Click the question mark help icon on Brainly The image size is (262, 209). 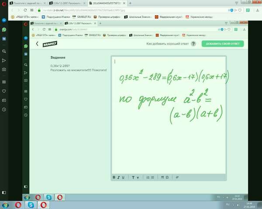[x=193, y=44]
